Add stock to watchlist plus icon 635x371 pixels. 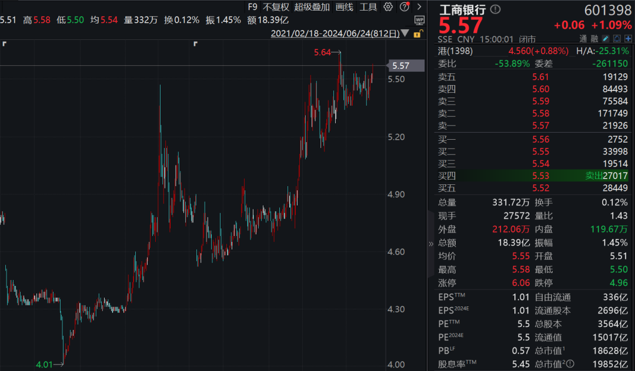(x=628, y=39)
